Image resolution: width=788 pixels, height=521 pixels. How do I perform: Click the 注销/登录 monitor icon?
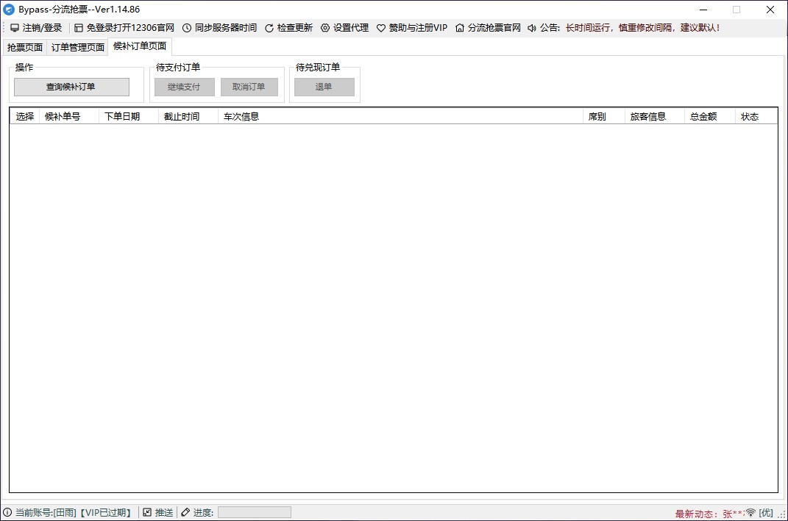tap(15, 28)
